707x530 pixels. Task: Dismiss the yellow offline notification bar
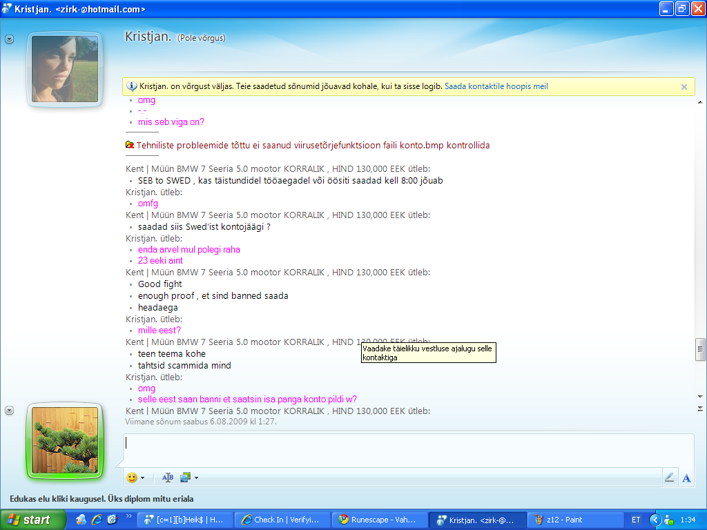684,87
